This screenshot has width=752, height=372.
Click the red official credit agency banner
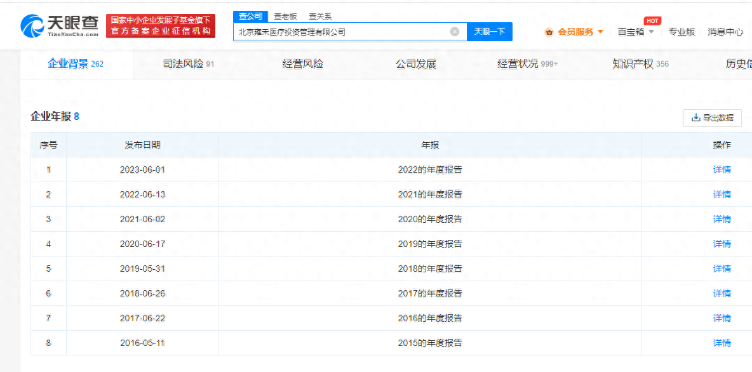(161, 26)
